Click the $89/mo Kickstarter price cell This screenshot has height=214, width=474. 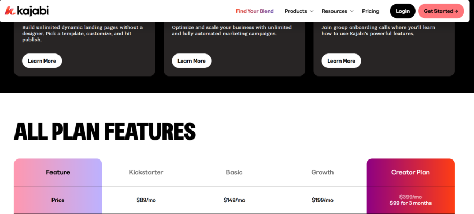pos(146,200)
